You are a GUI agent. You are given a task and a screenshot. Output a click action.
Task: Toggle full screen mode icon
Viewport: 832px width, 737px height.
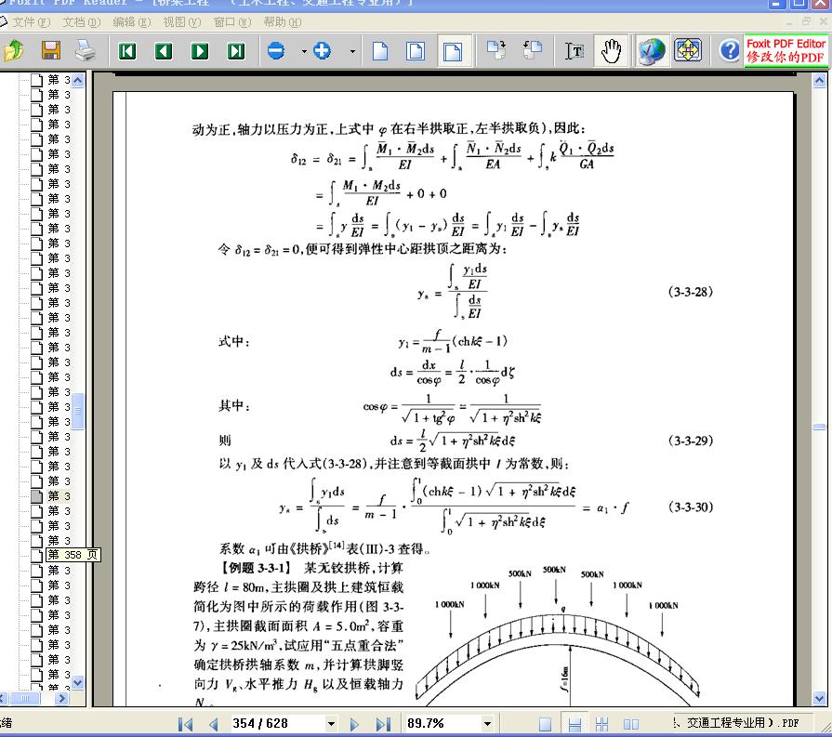coord(688,51)
